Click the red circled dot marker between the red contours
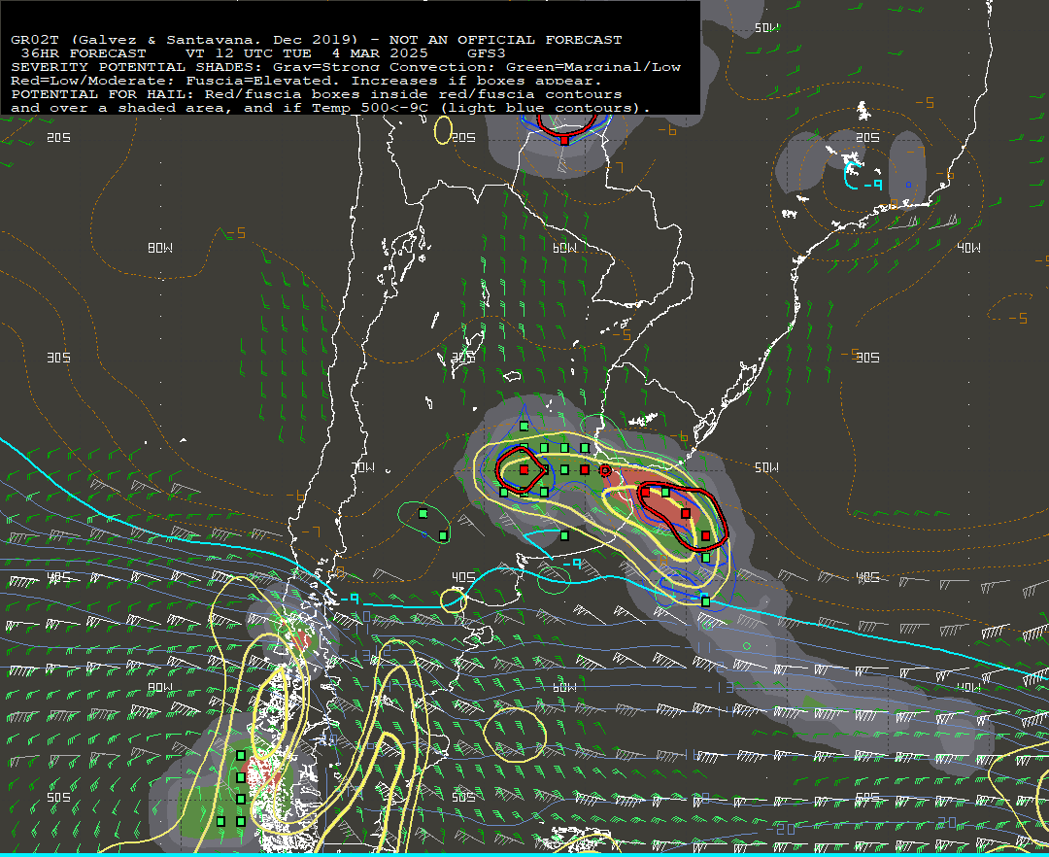This screenshot has height=857, width=1049. (x=605, y=471)
